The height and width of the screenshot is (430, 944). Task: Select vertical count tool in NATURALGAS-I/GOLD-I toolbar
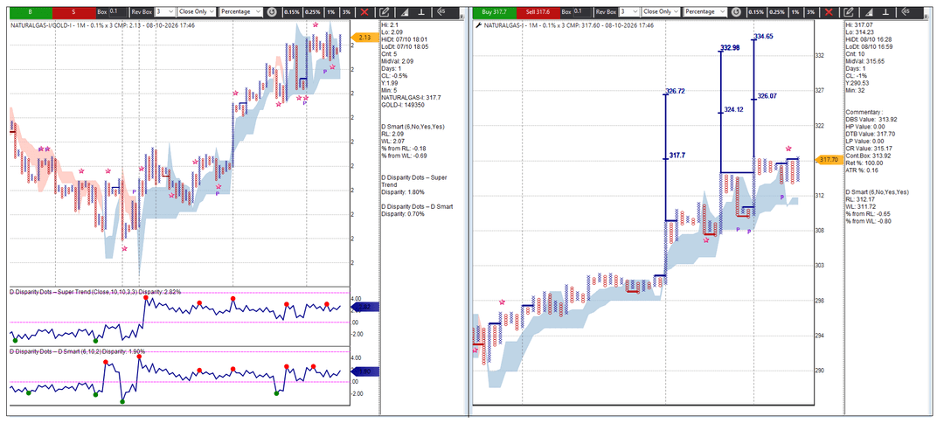click(423, 11)
